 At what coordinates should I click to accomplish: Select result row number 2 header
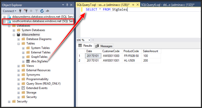[x=81, y=61]
